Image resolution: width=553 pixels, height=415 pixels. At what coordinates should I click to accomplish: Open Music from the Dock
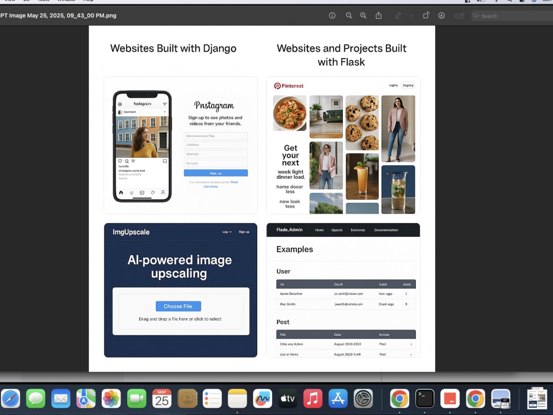pos(313,398)
